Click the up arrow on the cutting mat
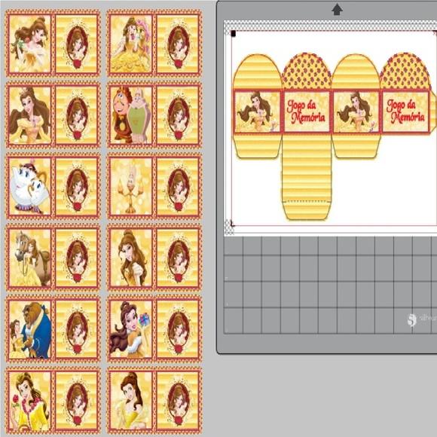 coord(337,10)
